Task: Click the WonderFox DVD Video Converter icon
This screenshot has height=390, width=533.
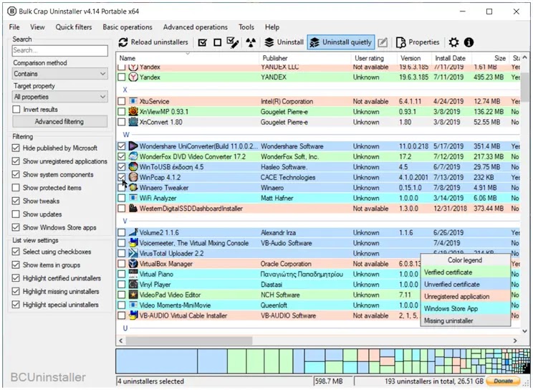Action: 133,156
